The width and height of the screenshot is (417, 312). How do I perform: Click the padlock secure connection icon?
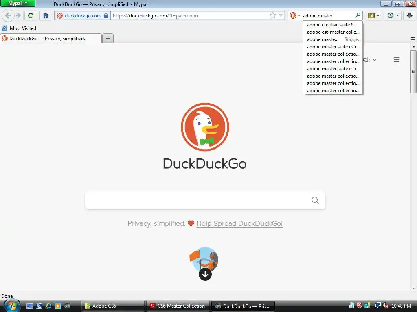pos(106,15)
